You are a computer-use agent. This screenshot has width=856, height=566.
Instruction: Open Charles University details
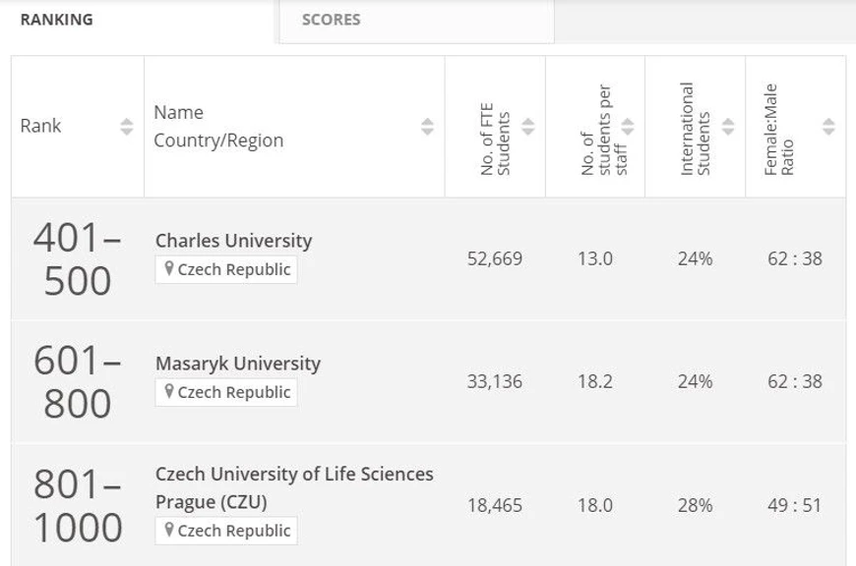(233, 241)
